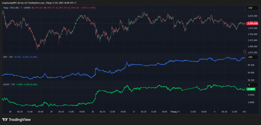261x125 pixels.
Task: Click the red 3,994.640 current price label
Action: (x=252, y=23)
